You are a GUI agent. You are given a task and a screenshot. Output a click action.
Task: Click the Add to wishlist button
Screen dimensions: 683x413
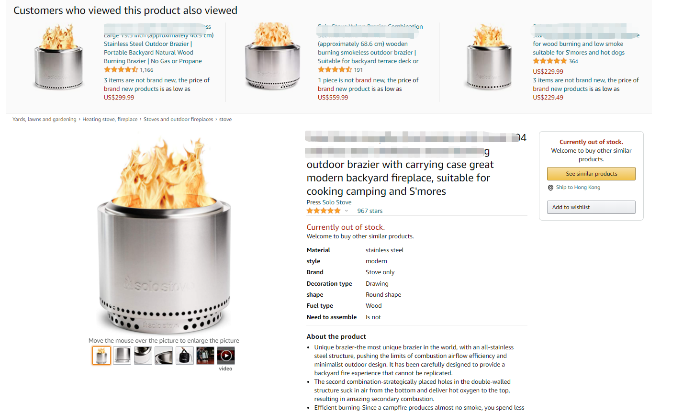tap(591, 207)
